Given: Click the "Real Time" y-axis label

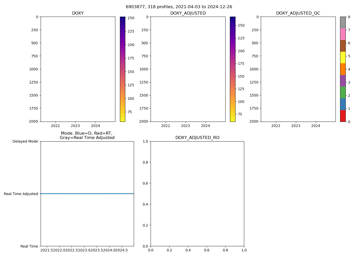Looking at the screenshot, I should point(29,246).
